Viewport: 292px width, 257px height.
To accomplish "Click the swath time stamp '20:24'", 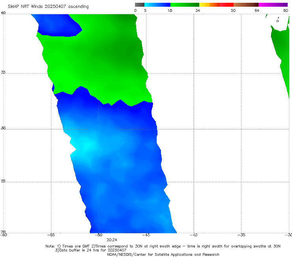I will point(112,240).
